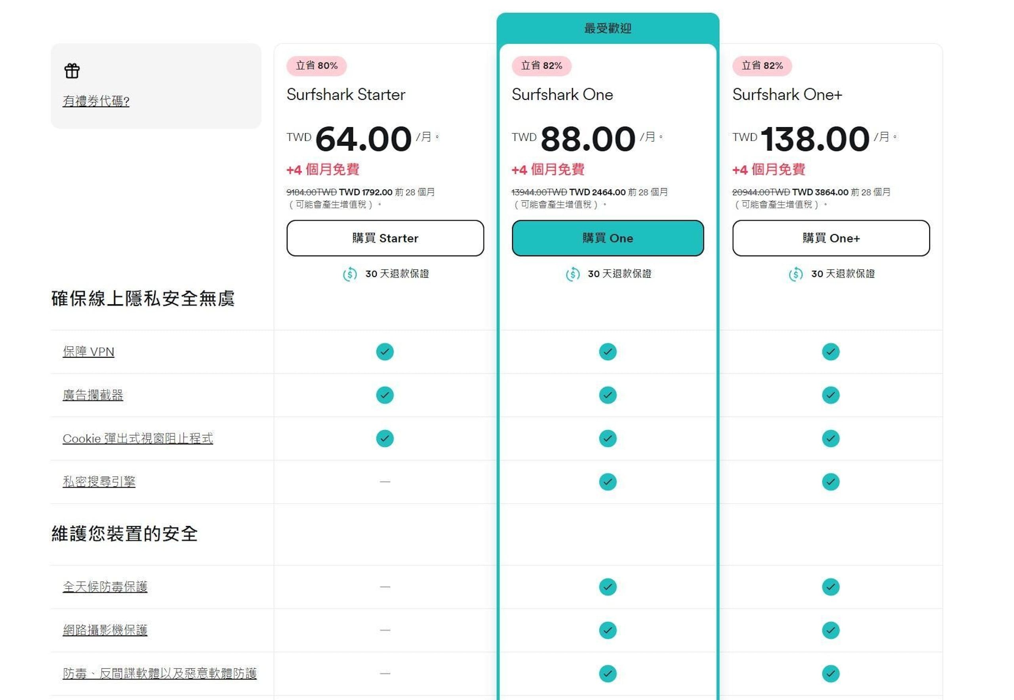This screenshot has height=700, width=1014.
Task: Open 防毒、反間諜軟體以及惡意軟體防護 link
Action: click(x=160, y=674)
